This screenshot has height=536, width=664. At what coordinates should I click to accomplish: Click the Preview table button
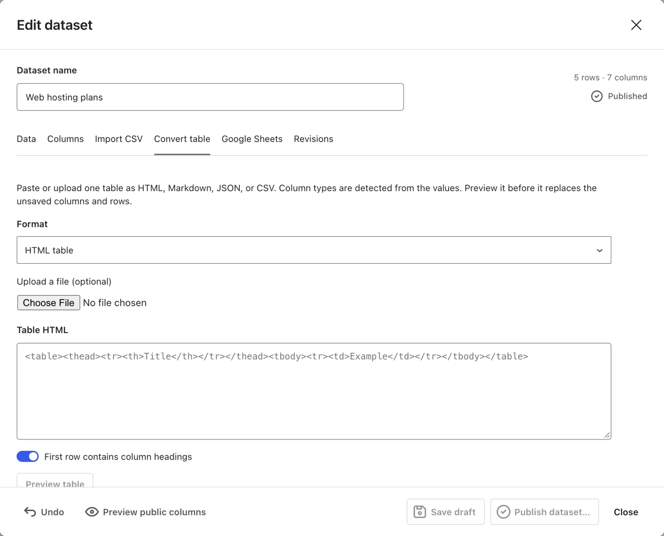click(x=55, y=481)
